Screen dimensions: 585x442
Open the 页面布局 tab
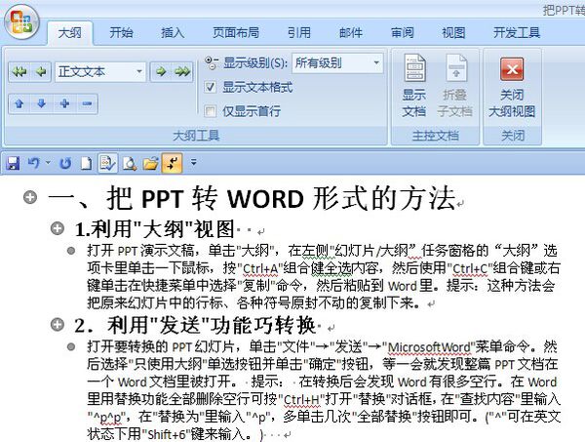235,33
